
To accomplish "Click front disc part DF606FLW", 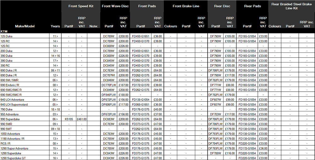I will point(109,105).
